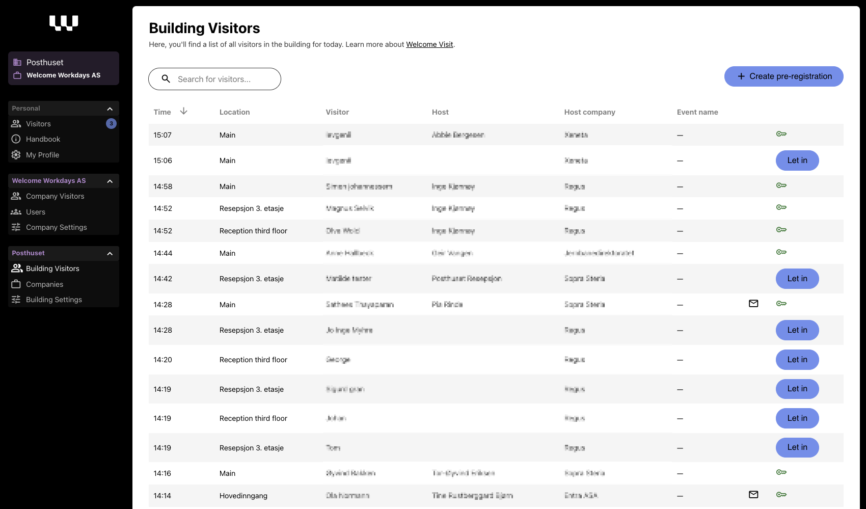Click the envelope icon in the 14:28 Main row
The height and width of the screenshot is (509, 866).
[x=753, y=304]
